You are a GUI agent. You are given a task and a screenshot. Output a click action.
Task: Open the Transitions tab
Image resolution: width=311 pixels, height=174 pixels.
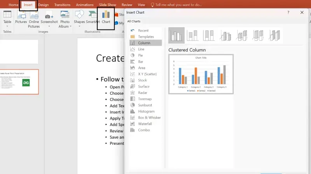62,5
